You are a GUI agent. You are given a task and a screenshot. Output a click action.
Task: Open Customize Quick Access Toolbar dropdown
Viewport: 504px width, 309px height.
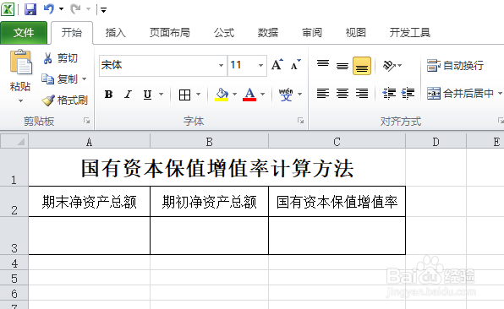103,10
